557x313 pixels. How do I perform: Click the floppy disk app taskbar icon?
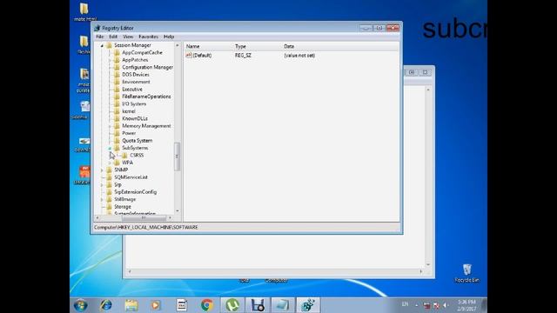point(258,305)
